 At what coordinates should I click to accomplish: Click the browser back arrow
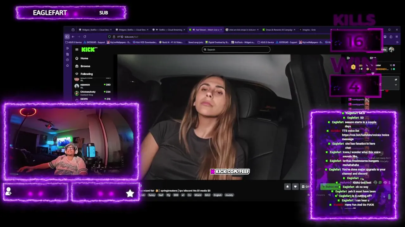tap(73, 37)
